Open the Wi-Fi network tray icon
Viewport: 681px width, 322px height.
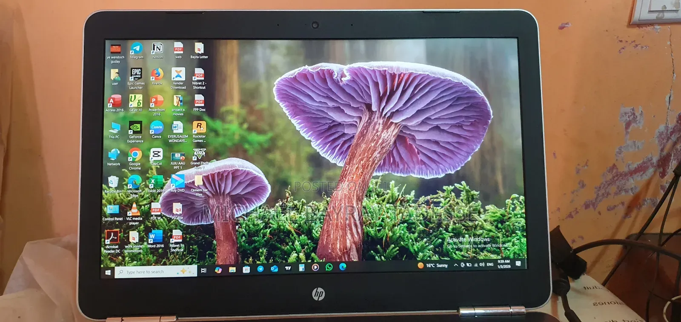(476, 265)
